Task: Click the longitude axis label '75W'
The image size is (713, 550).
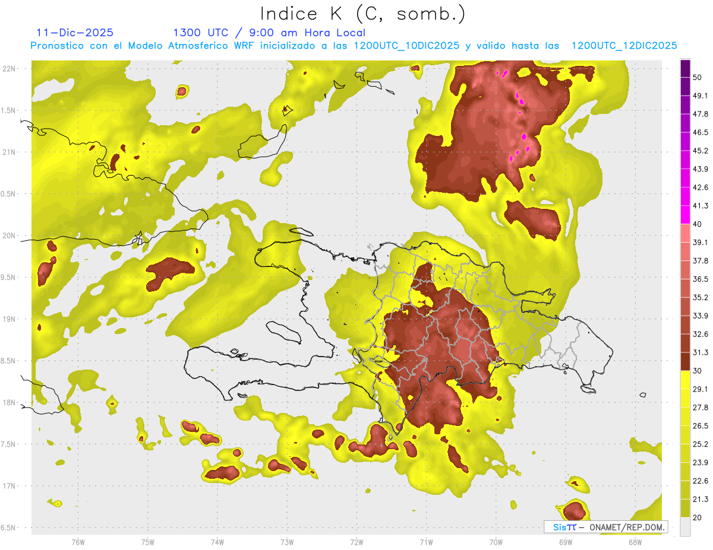Action: point(147,542)
